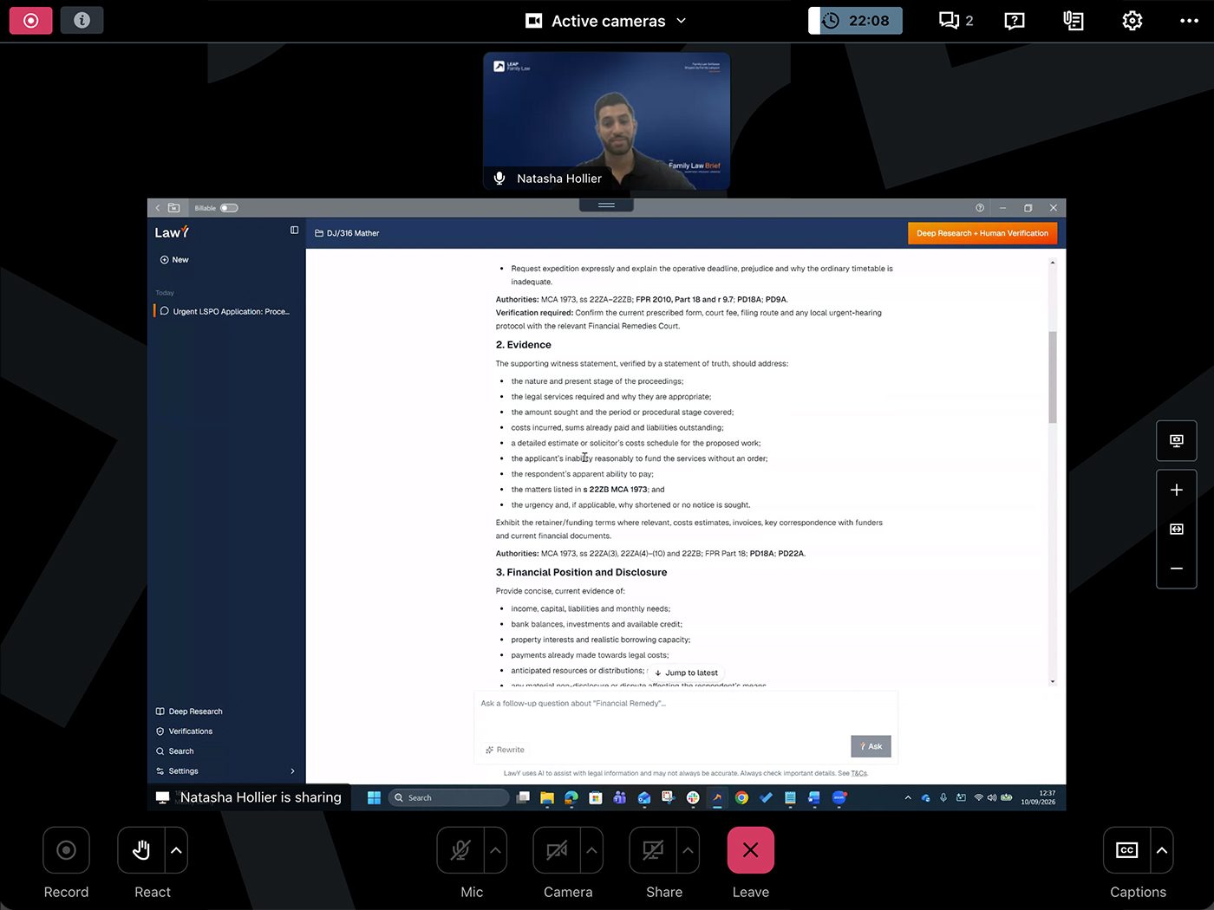Image resolution: width=1214 pixels, height=910 pixels.
Task: Open the settings gear icon
Action: pos(1132,21)
